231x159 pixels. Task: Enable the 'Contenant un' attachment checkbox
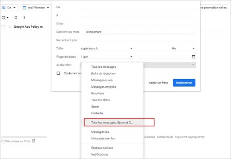[x=59, y=73]
